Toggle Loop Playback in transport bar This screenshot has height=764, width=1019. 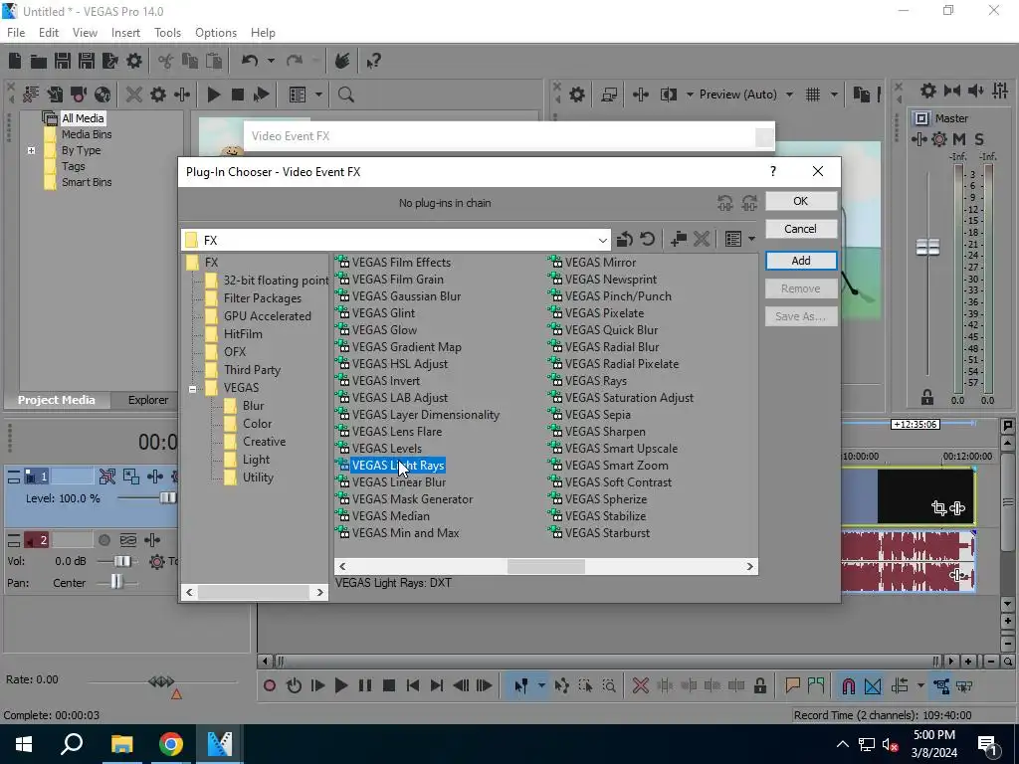pos(294,685)
